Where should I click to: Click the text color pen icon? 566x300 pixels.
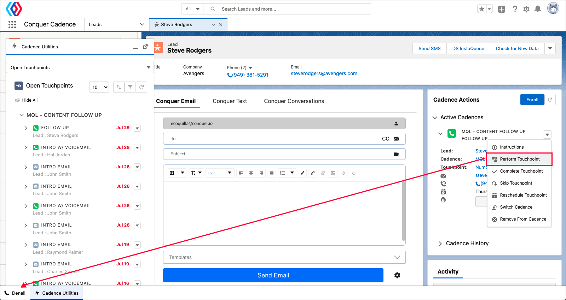pos(302,173)
